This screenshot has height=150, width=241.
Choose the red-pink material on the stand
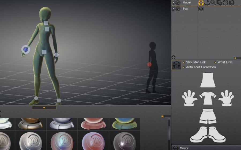pyautogui.click(x=93, y=124)
